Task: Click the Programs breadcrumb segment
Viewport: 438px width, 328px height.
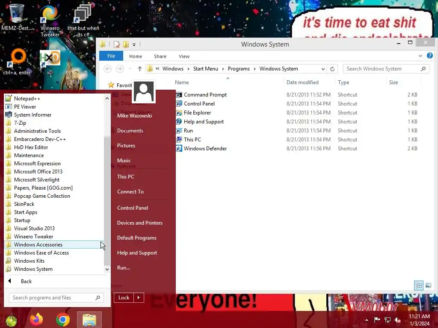Action: coord(239,69)
